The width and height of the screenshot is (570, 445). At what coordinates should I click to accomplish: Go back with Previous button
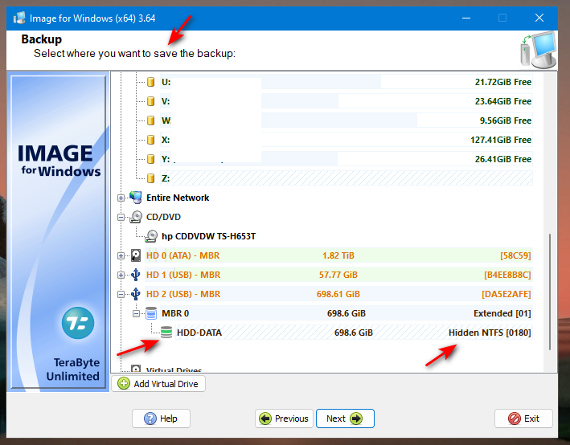284,418
